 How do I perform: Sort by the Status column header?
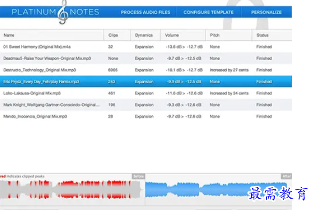coord(272,35)
